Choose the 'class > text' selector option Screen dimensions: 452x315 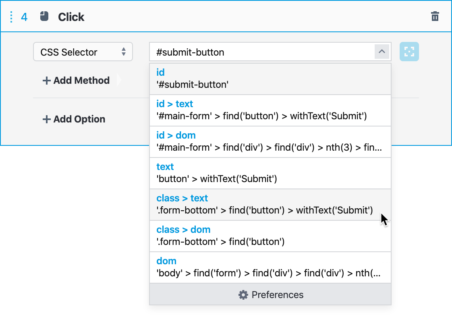[x=270, y=204]
